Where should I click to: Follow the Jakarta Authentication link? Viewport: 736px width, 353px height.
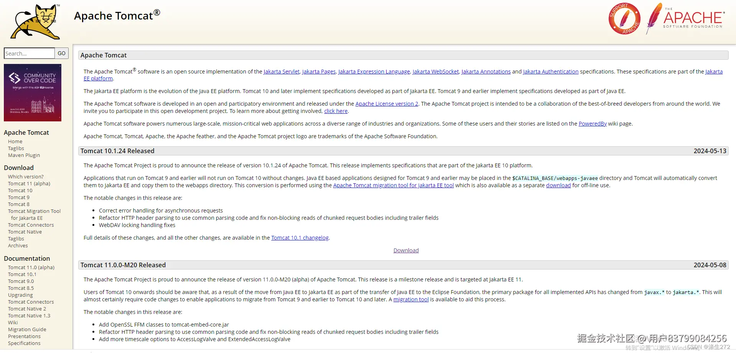(x=551, y=72)
